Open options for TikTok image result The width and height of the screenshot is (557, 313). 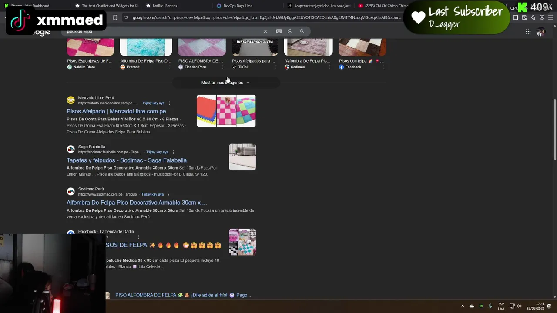point(275,67)
